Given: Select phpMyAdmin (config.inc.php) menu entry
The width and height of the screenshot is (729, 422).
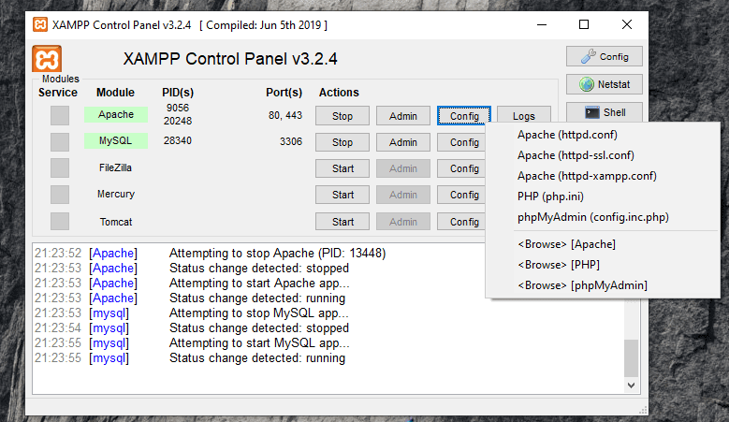Looking at the screenshot, I should [603, 217].
